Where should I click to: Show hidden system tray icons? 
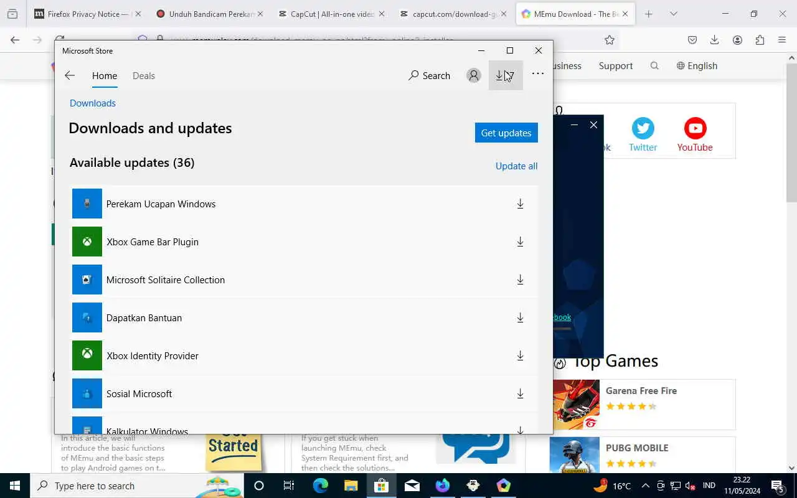645,486
